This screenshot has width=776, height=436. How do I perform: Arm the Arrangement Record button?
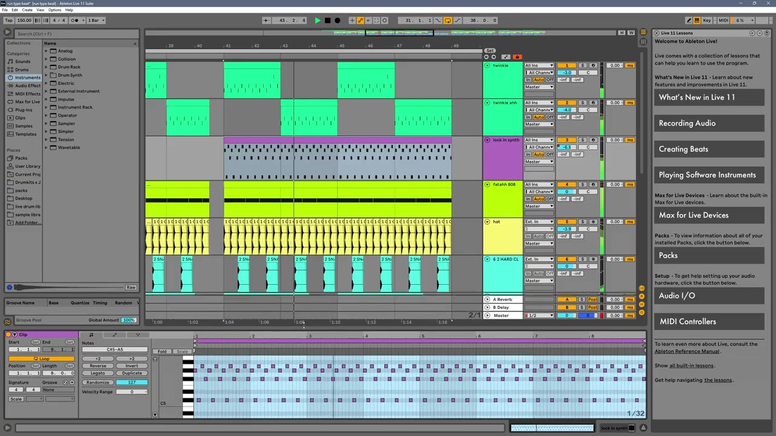(x=338, y=20)
